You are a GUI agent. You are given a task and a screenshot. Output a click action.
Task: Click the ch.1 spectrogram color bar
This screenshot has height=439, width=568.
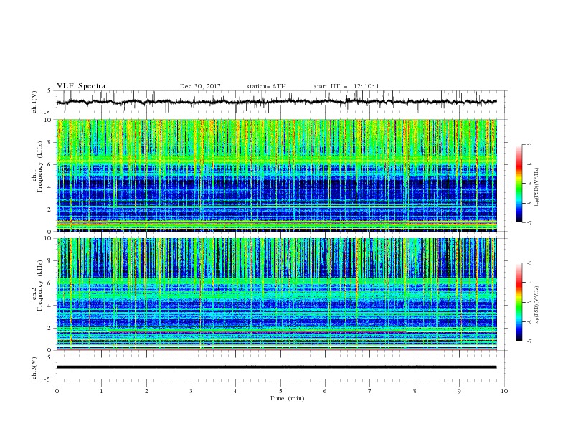pyautogui.click(x=519, y=184)
